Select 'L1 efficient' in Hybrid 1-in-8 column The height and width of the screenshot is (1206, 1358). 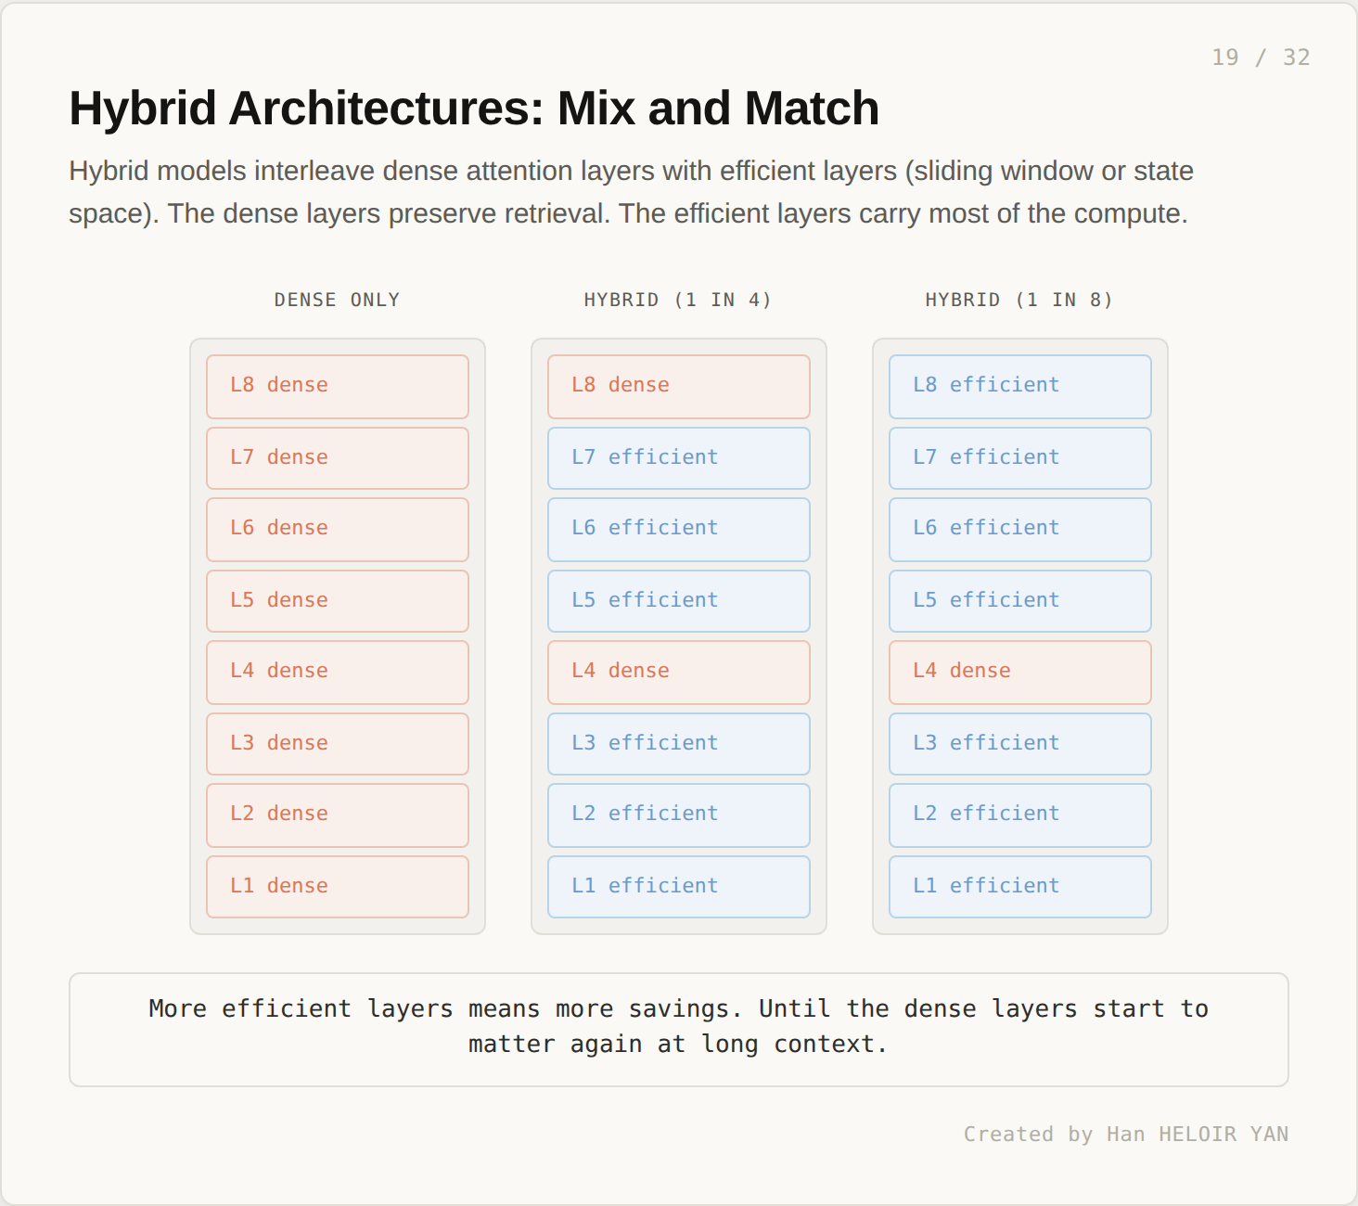click(x=1020, y=887)
